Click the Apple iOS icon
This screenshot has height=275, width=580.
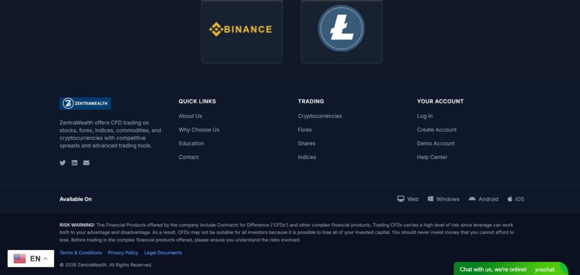[510, 199]
